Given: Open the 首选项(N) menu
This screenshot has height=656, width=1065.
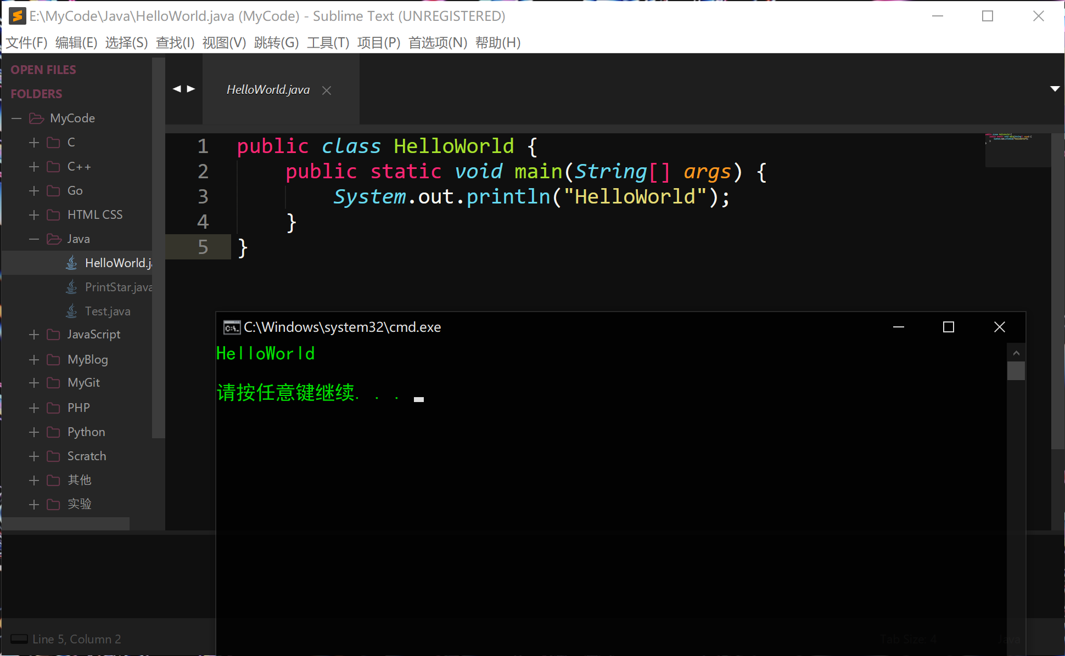Looking at the screenshot, I should coord(438,43).
